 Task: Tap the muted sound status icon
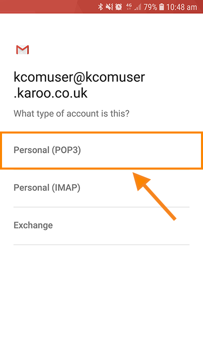coord(109,7)
